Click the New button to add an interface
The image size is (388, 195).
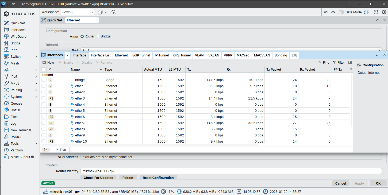[48, 62]
